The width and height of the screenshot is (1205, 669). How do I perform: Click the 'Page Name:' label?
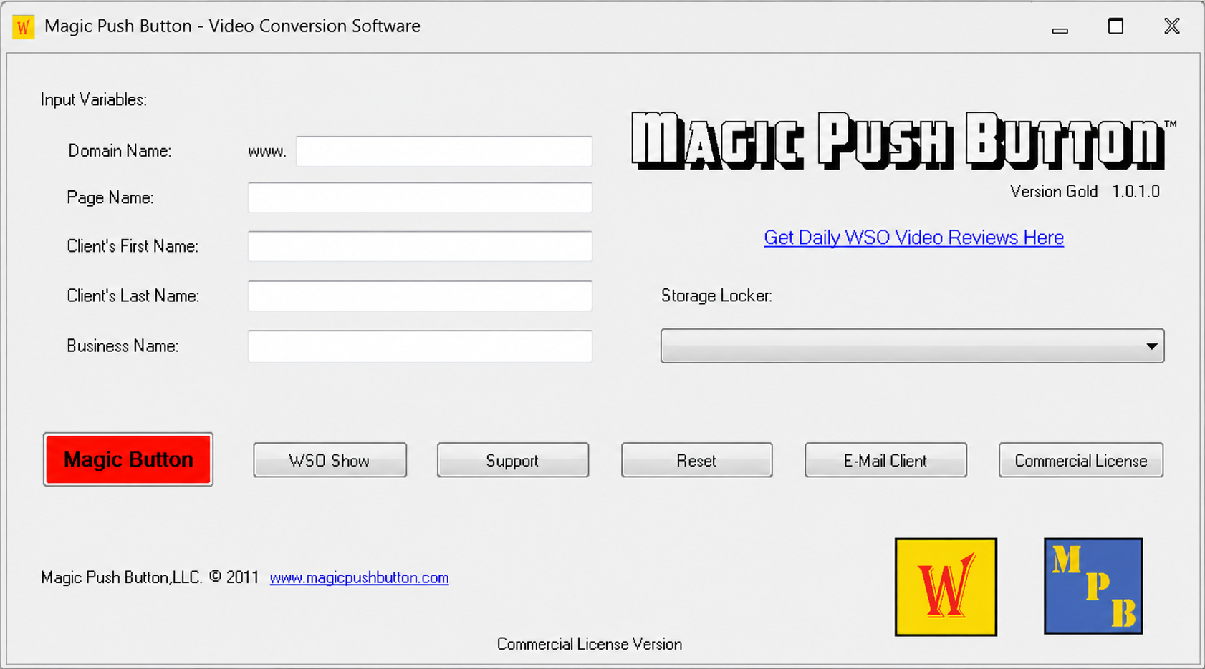(x=110, y=197)
